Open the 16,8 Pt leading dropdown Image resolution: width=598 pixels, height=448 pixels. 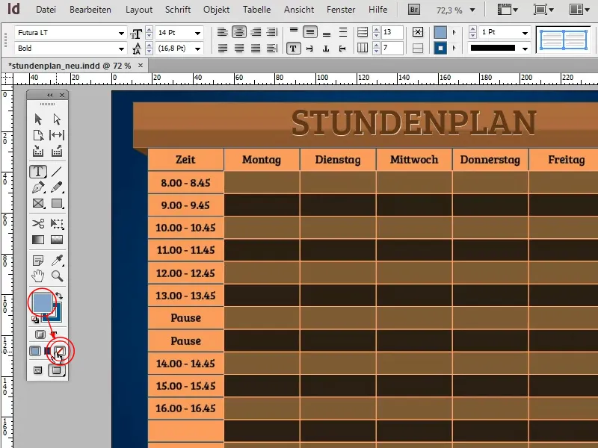pos(197,49)
